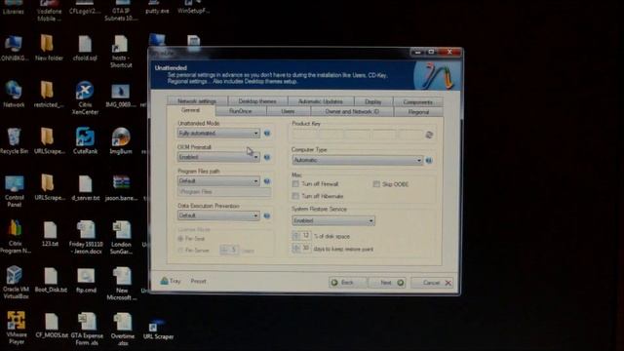Open Boot_Disk.txt file icon

51,280
